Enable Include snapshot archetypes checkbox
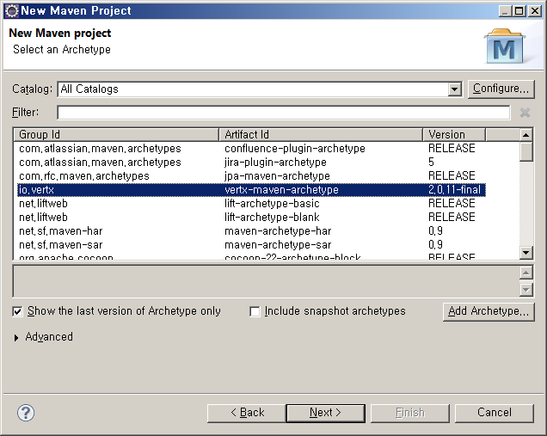This screenshot has width=547, height=436. (x=255, y=311)
